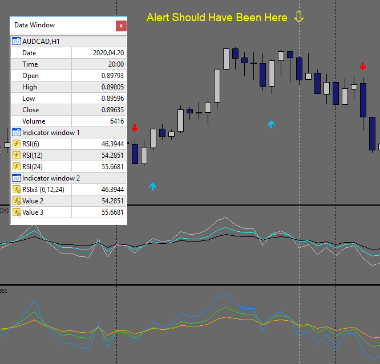This screenshot has height=364, width=380.
Task: Close the Data Window panel
Action: [121, 26]
